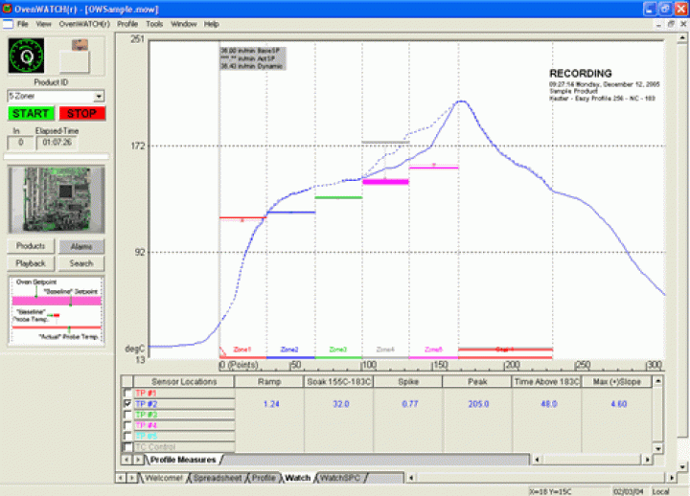Click the Zone5 magenta setpoint bar
Image resolution: width=690 pixels, height=496 pixels.
click(433, 168)
